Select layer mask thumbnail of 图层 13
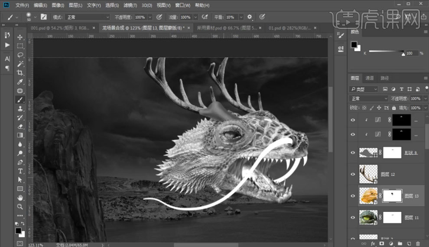The width and height of the screenshot is (429, 247). click(x=392, y=196)
